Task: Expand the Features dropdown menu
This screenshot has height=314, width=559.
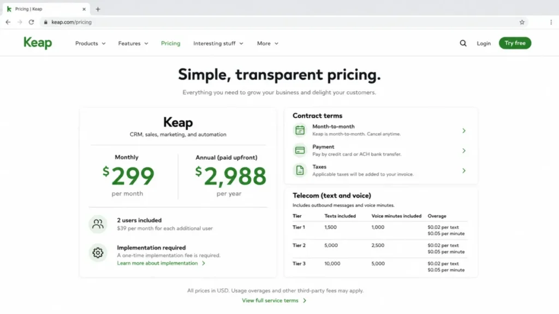Action: pos(133,44)
